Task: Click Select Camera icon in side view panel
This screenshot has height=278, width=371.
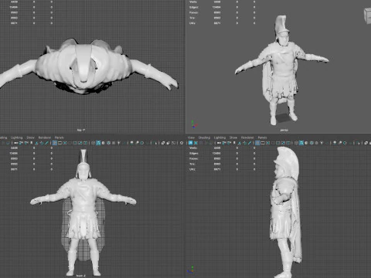Action: [219, 143]
